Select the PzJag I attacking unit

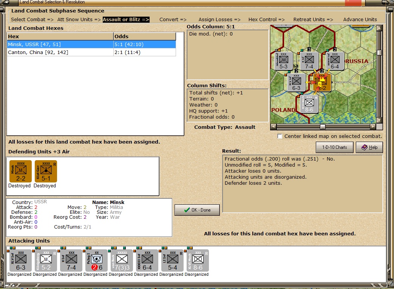click(x=97, y=260)
